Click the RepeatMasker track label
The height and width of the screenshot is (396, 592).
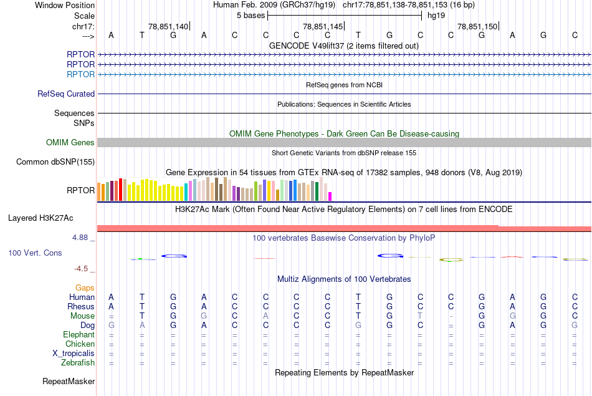69,382
